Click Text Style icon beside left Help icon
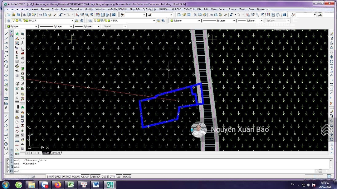Viewport: 337px width, 189px height. (122, 15)
